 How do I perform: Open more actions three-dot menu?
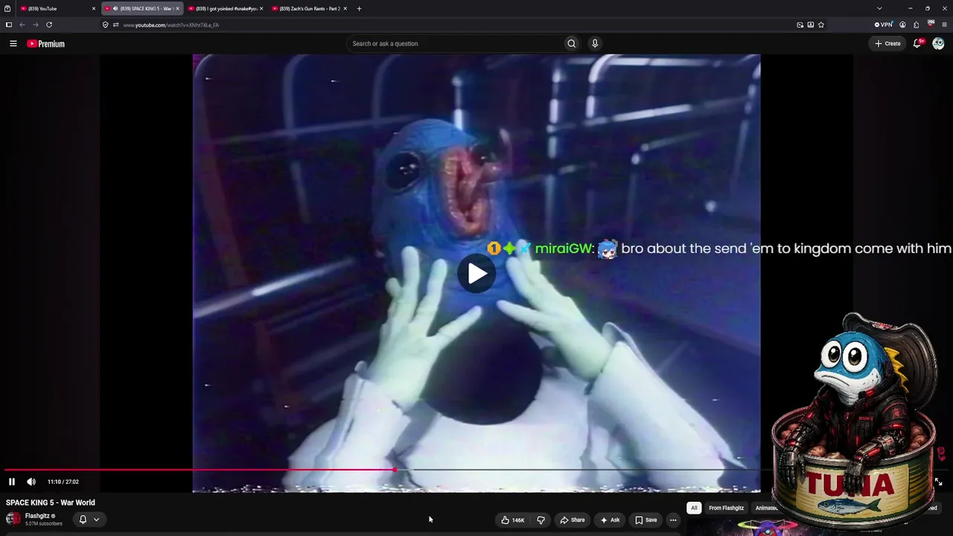(x=673, y=520)
